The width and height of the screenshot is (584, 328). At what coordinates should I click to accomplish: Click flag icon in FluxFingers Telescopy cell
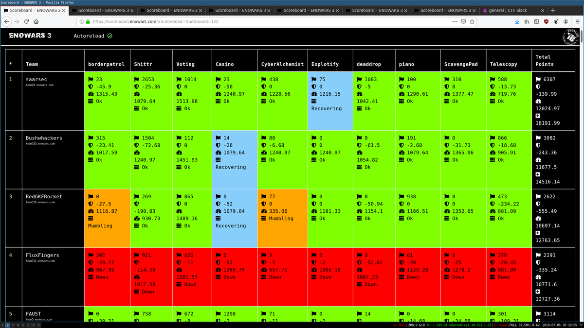click(x=493, y=255)
